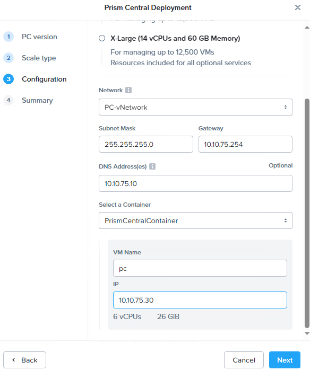
Task: Click the "26 GiB" text
Action: click(x=168, y=316)
